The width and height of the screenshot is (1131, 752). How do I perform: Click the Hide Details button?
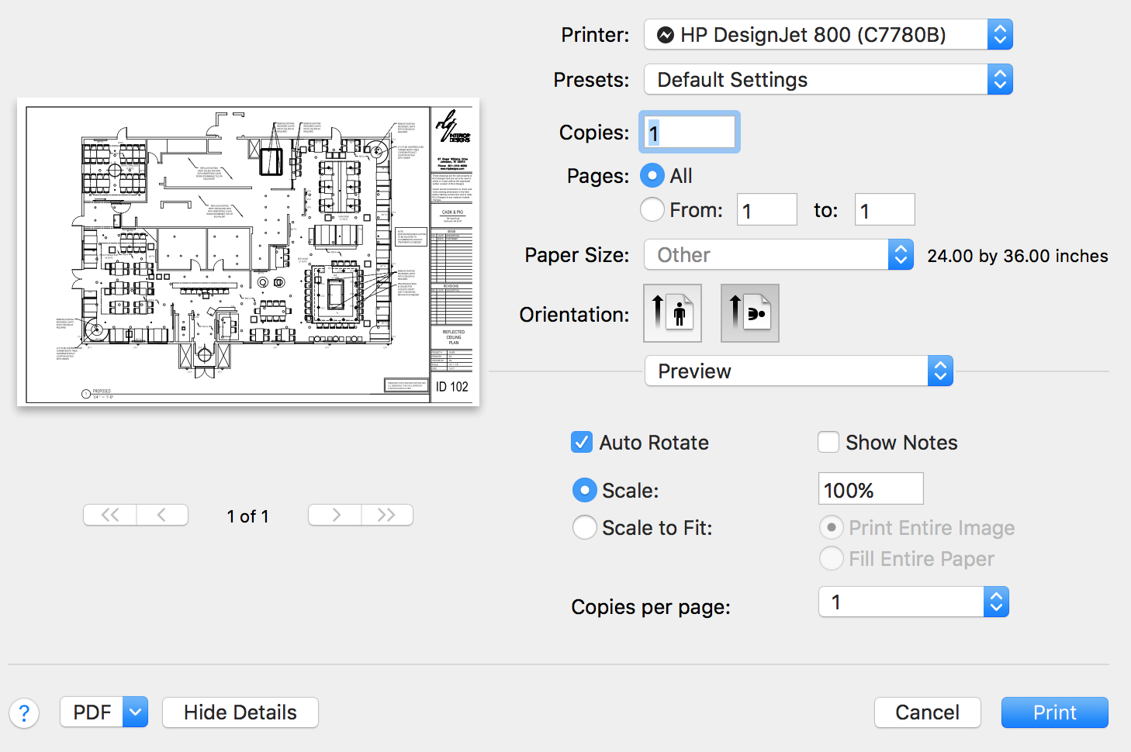click(x=240, y=712)
